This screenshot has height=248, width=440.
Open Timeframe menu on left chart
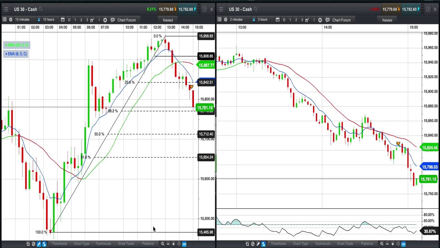59,244
